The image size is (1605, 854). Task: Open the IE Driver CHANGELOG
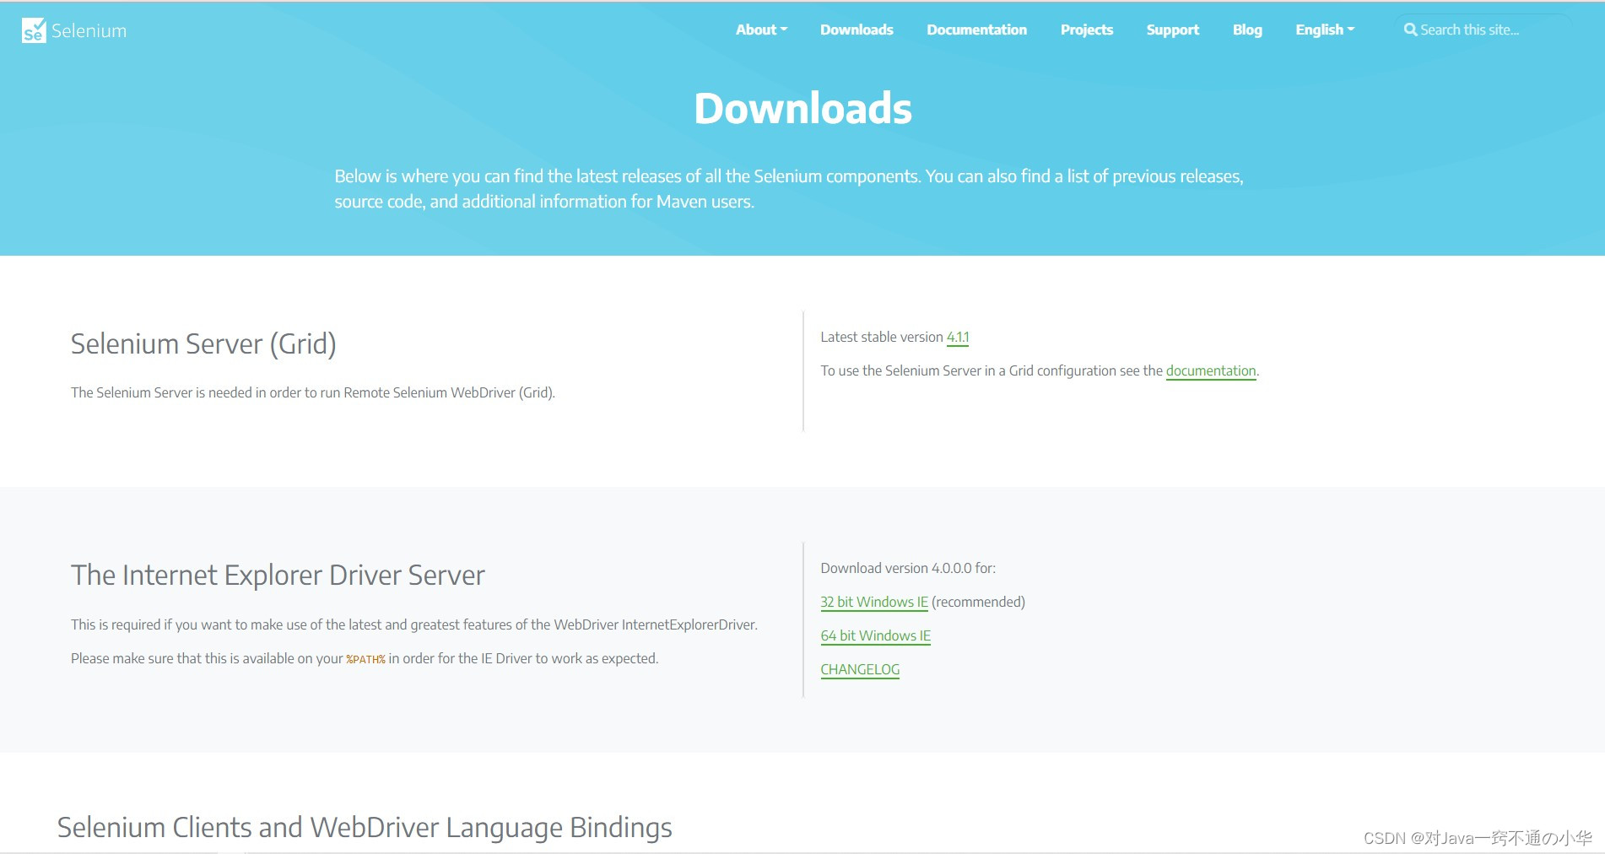(x=860, y=669)
